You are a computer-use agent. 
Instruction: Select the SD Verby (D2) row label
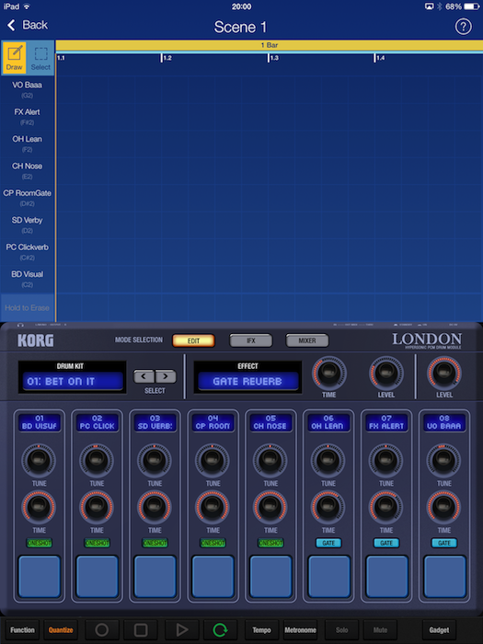(x=27, y=224)
